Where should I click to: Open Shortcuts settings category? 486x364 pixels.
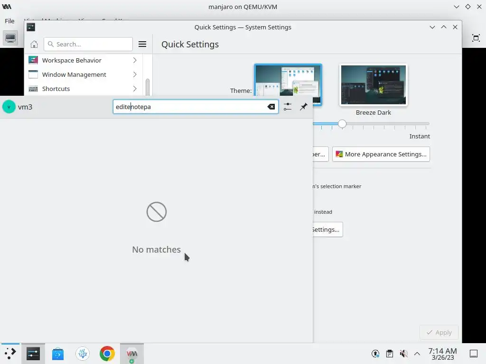[83, 89]
